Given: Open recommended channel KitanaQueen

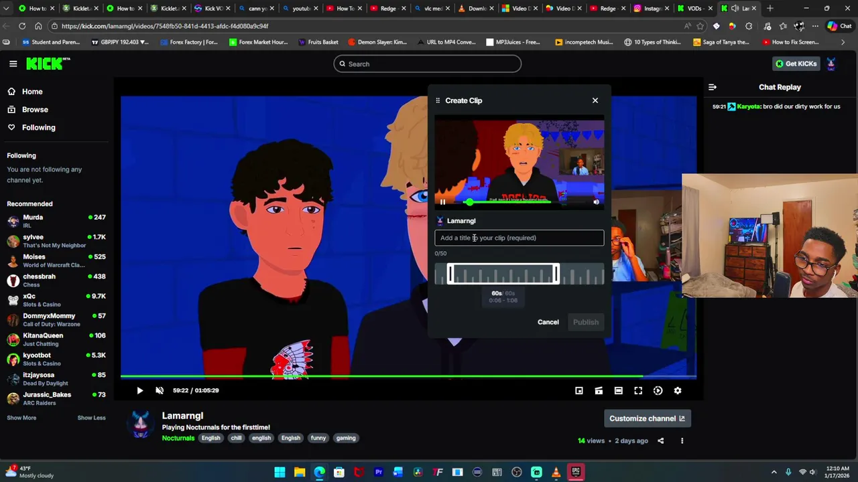Looking at the screenshot, I should coord(56,339).
